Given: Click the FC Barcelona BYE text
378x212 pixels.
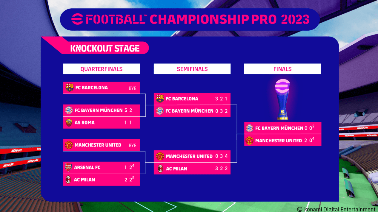Looking at the screenshot, I should [x=132, y=88].
